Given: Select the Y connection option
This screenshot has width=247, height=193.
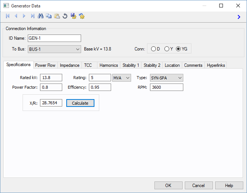Looking at the screenshot, I should [167, 49].
